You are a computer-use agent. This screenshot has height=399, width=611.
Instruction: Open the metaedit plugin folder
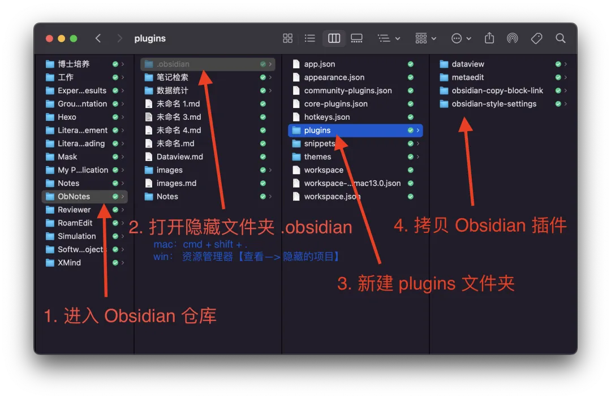(x=503, y=77)
